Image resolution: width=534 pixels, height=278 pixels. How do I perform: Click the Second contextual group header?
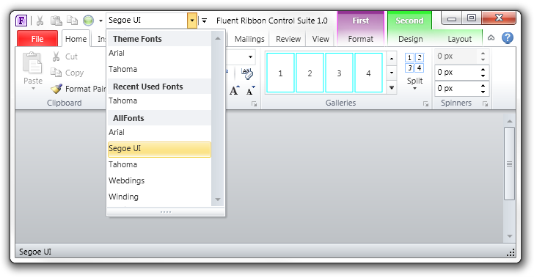(409, 21)
